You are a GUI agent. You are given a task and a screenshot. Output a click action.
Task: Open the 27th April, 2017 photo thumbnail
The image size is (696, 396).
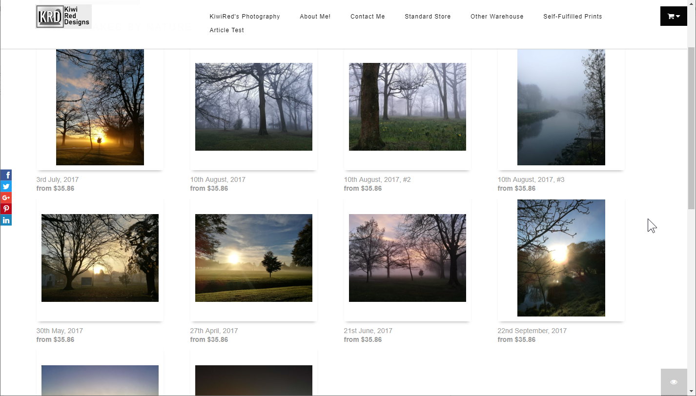(x=254, y=258)
